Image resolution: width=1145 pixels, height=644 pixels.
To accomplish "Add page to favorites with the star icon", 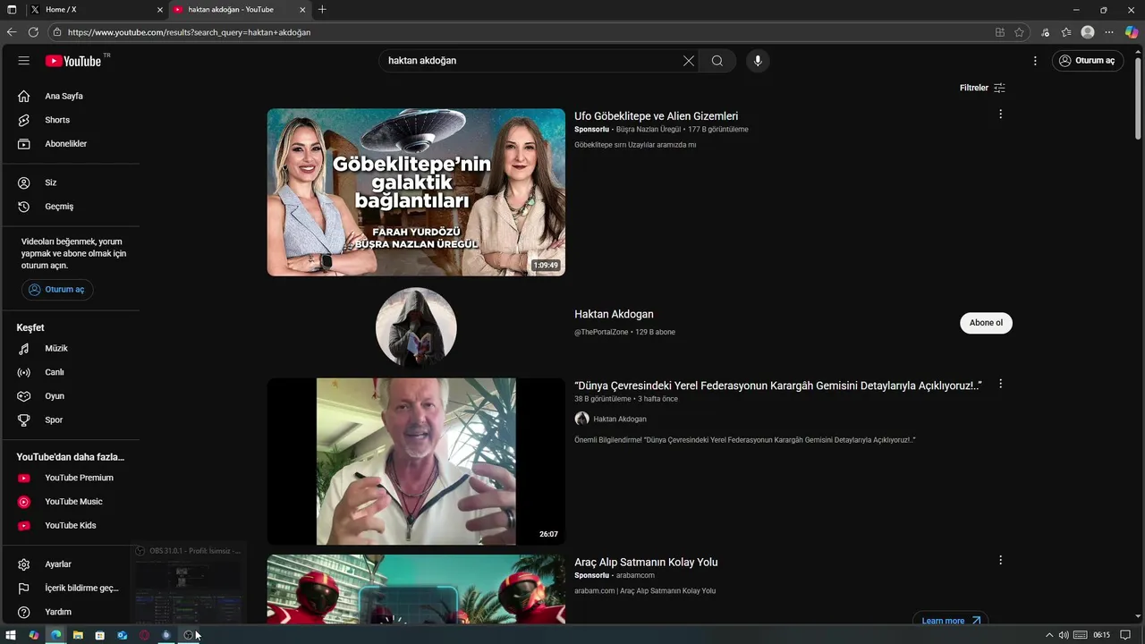I will [1019, 32].
